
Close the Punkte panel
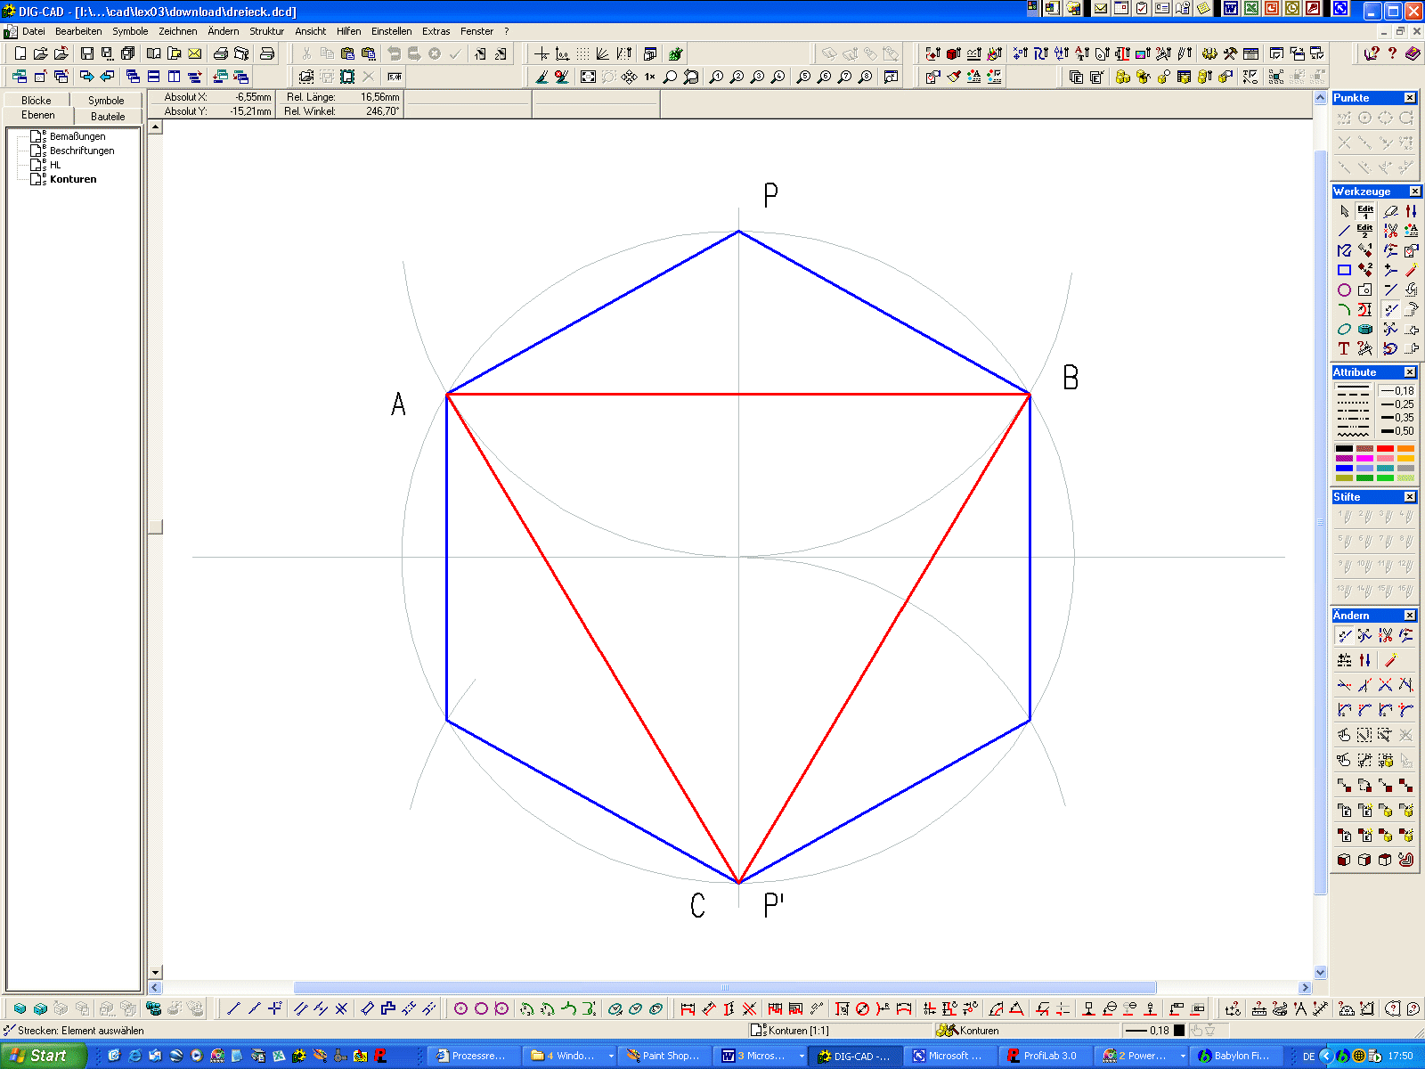coord(1410,98)
